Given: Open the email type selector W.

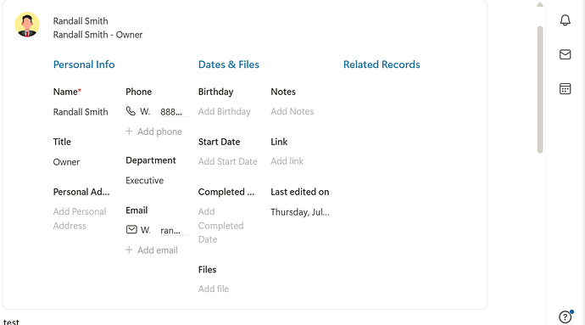Looking at the screenshot, I should (146, 230).
